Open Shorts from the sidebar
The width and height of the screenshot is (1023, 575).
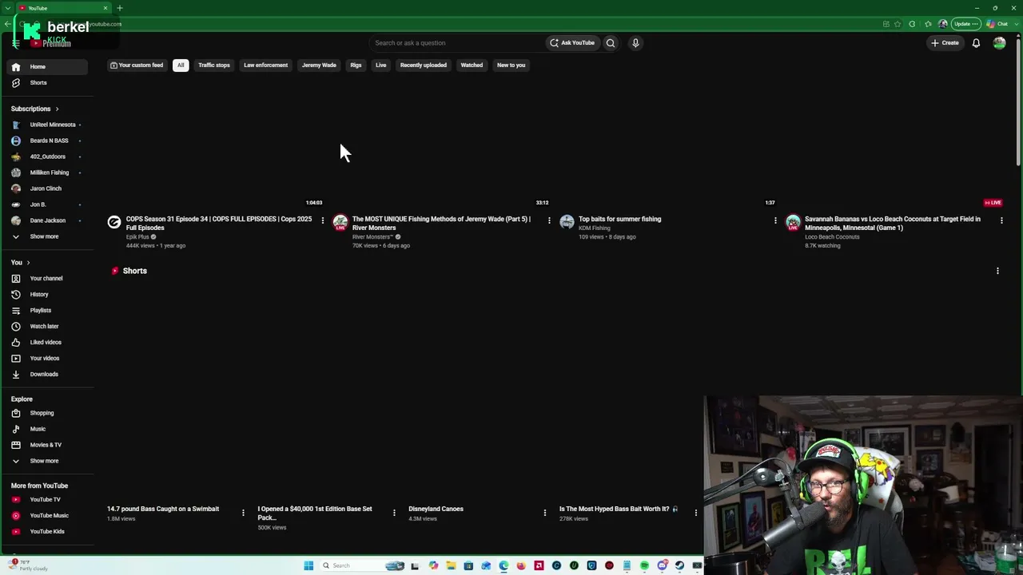point(48,83)
